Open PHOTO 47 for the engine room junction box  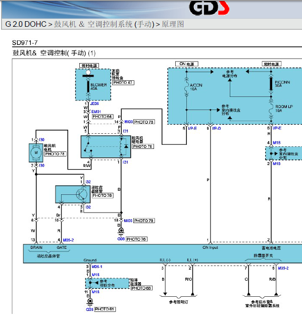click(123, 83)
